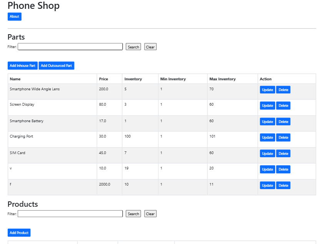Search the Parts list

click(133, 46)
